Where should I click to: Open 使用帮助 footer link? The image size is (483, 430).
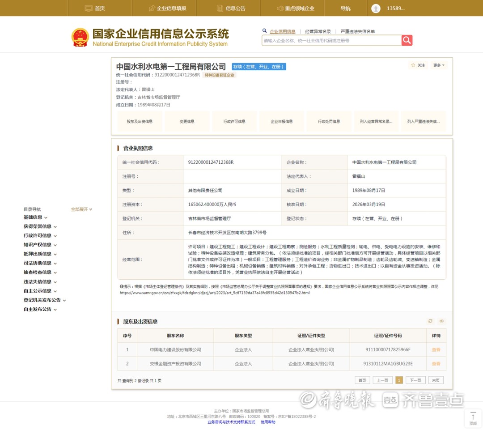pyautogui.click(x=268, y=422)
